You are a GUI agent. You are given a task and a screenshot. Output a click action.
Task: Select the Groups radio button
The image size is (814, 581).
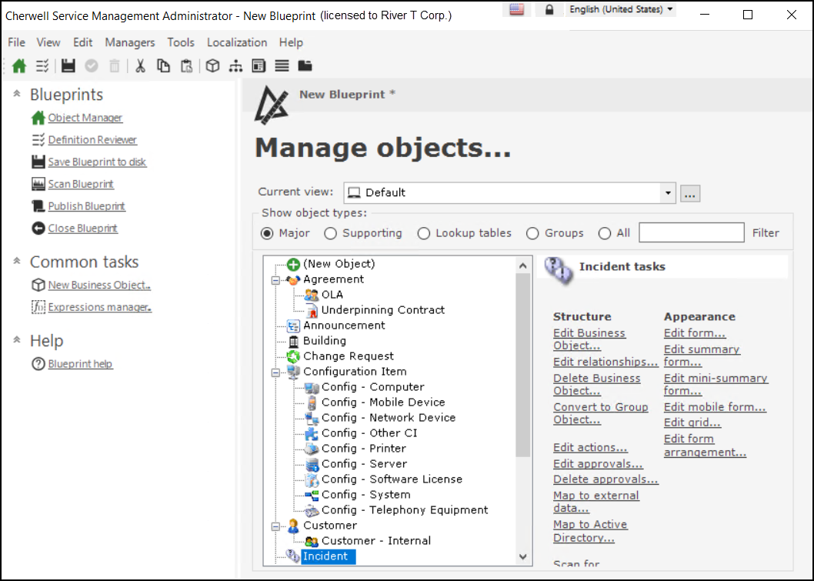tap(532, 234)
